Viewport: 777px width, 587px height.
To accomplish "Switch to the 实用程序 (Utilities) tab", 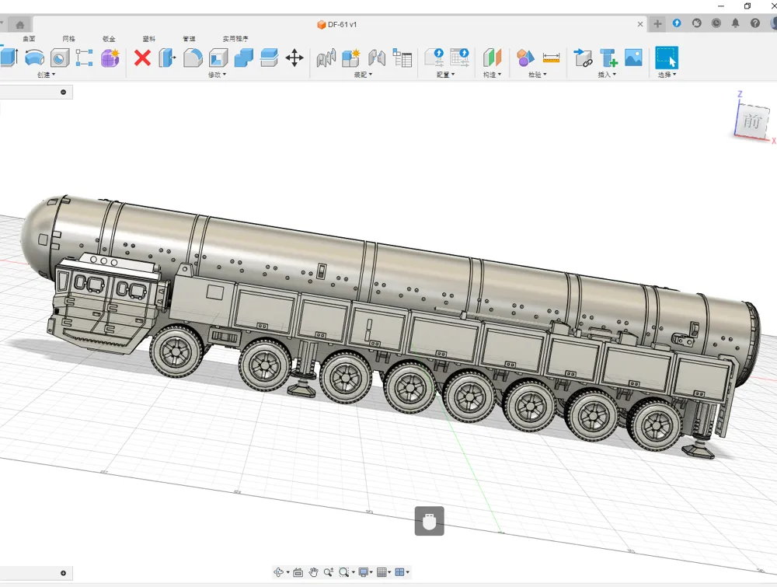I will [x=235, y=39].
